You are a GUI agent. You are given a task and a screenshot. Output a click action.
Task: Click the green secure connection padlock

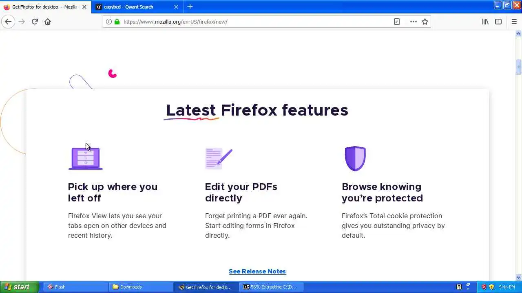(117, 22)
